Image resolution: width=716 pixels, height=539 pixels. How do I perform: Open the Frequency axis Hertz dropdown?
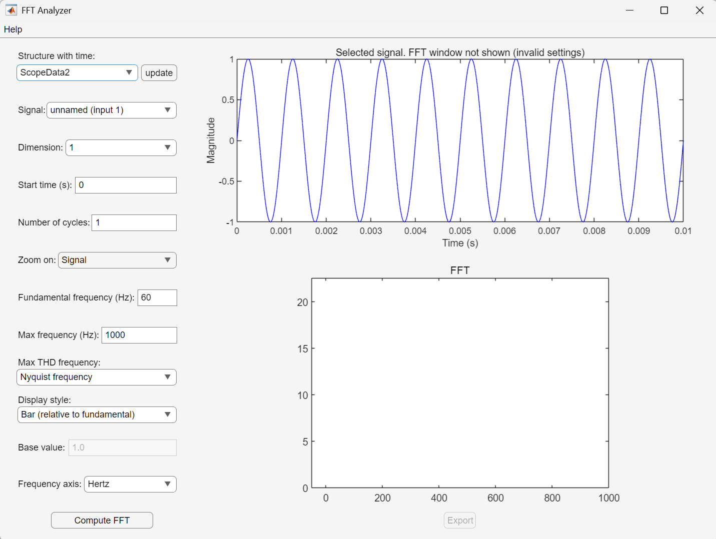point(130,484)
